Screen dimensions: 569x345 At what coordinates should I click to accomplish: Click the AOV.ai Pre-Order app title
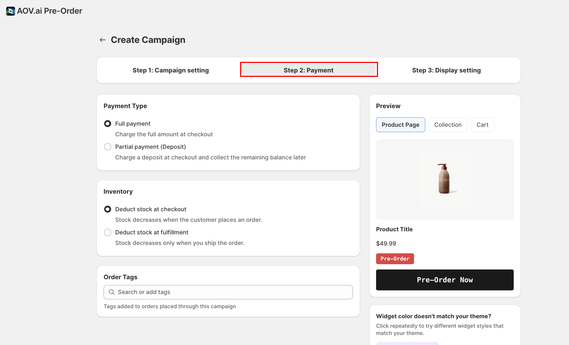pos(50,11)
